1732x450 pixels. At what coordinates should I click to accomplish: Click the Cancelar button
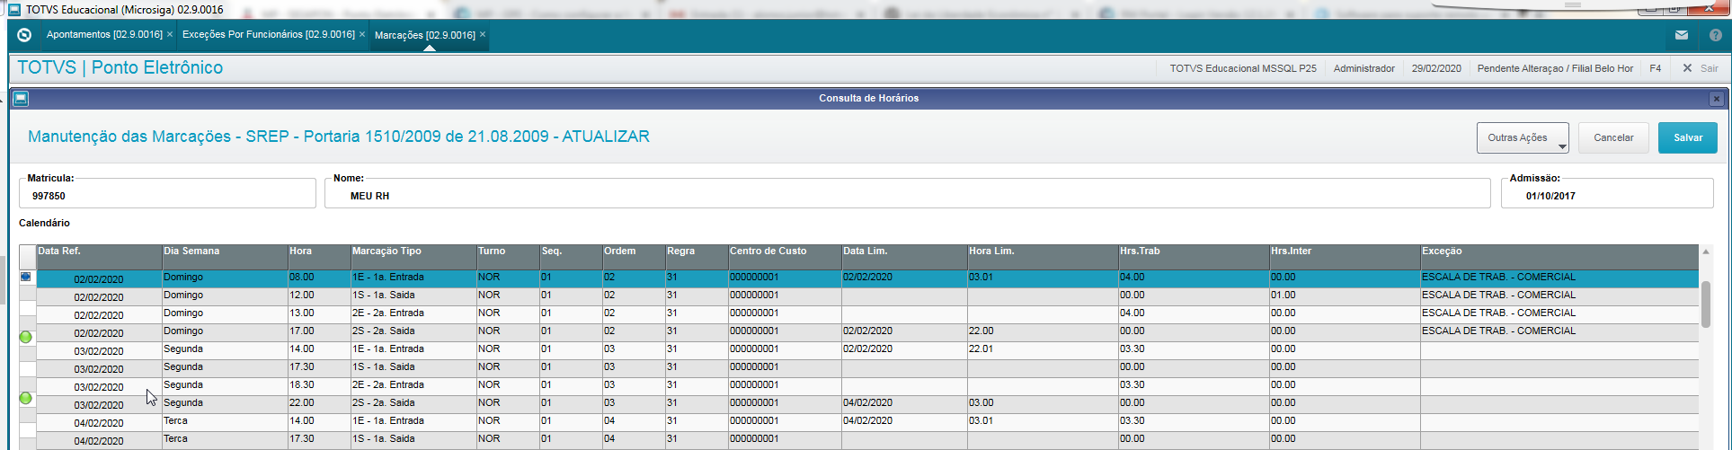(1613, 137)
